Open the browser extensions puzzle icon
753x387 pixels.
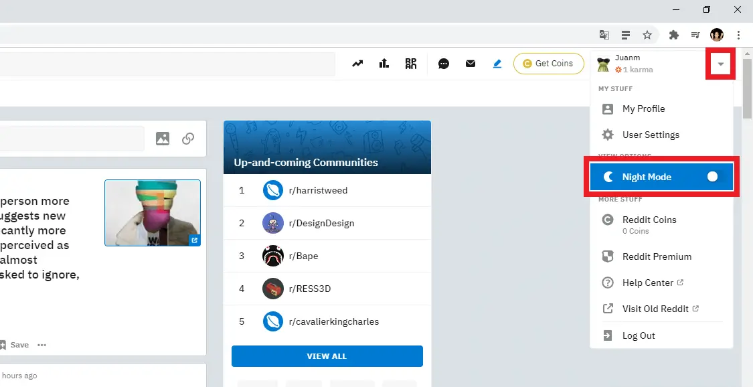point(674,35)
